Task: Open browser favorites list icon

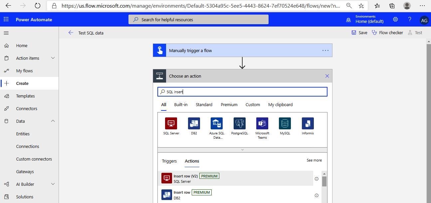Action: click(x=377, y=6)
